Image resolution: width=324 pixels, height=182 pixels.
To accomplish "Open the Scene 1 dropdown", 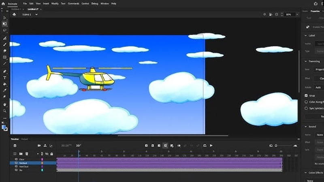I will (x=36, y=15).
